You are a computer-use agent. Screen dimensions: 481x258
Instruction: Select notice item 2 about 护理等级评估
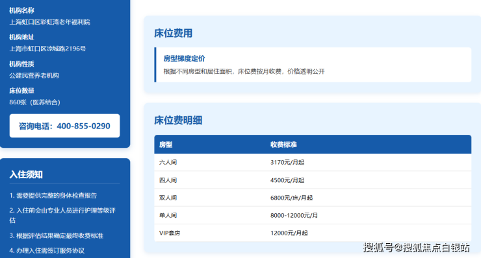(62, 215)
